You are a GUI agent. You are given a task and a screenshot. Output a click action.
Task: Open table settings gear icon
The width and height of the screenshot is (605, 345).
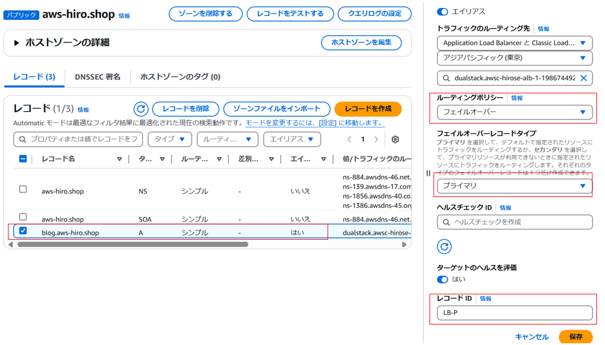[x=395, y=139]
